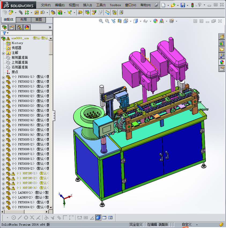Click the Apply Scene icon

[x=162, y=21]
